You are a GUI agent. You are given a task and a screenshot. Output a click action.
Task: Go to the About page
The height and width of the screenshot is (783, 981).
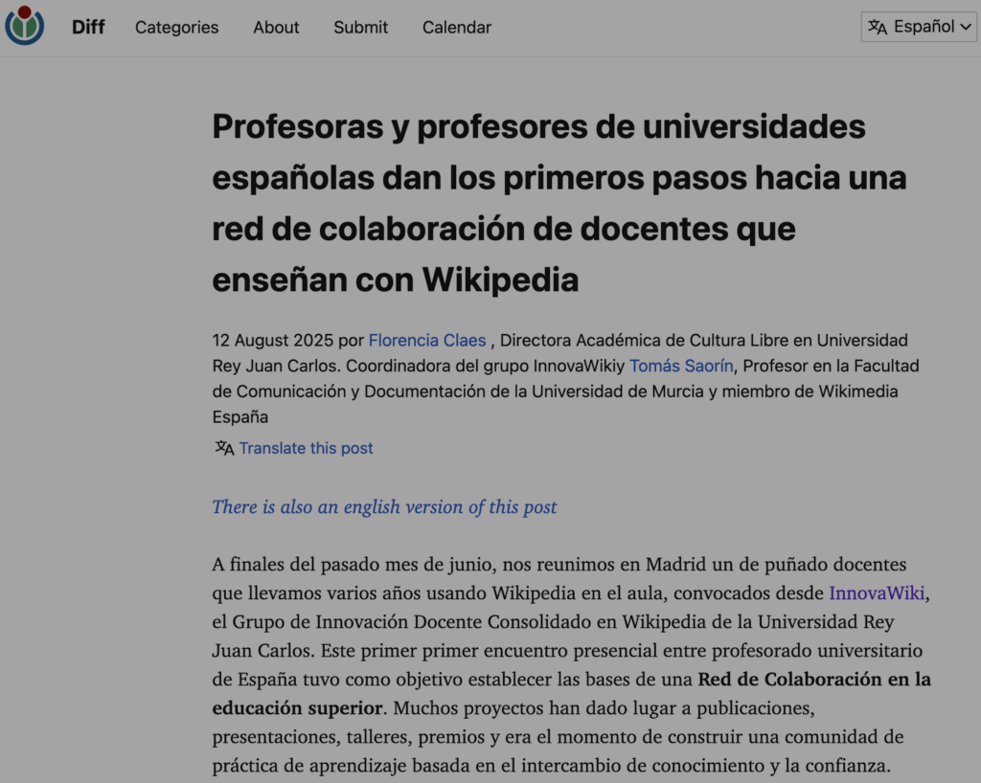[276, 28]
